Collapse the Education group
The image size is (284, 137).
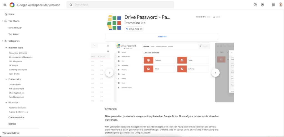coord(6,102)
